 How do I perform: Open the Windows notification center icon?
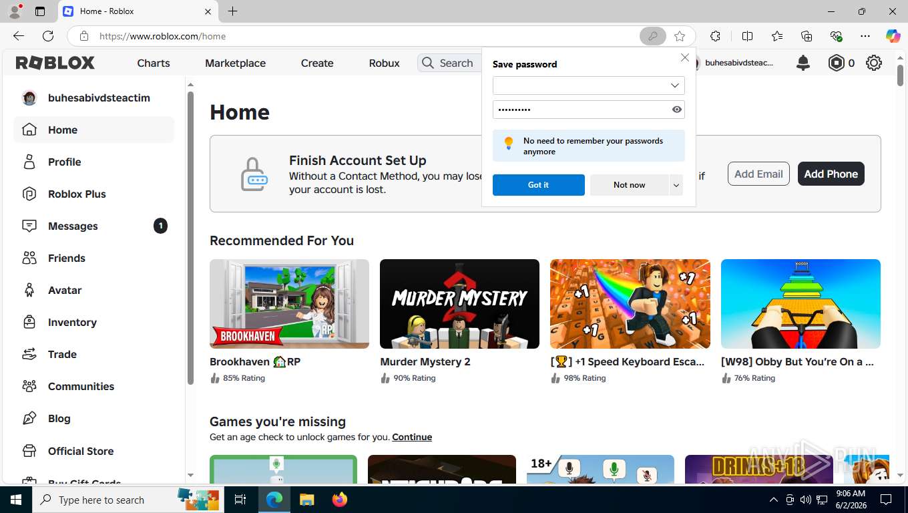[886, 500]
